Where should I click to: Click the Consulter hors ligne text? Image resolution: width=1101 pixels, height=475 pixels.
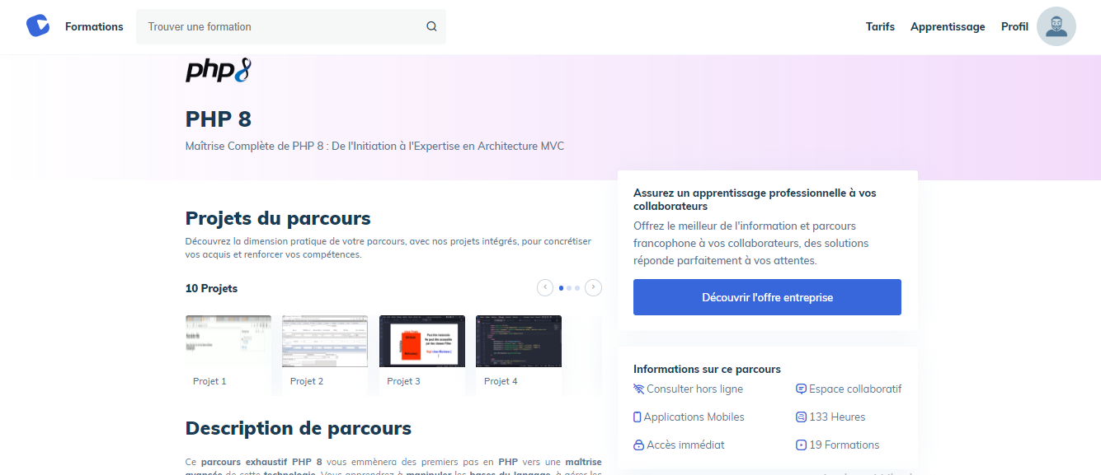point(694,389)
